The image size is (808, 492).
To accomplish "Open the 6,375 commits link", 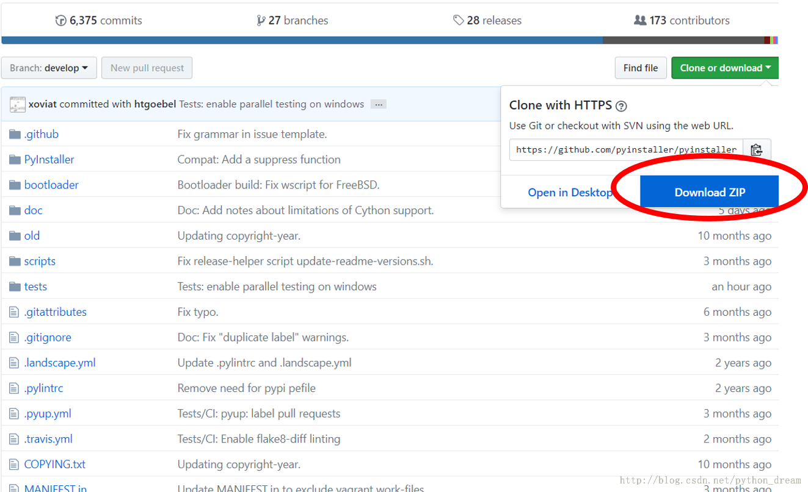I will 99,21.
